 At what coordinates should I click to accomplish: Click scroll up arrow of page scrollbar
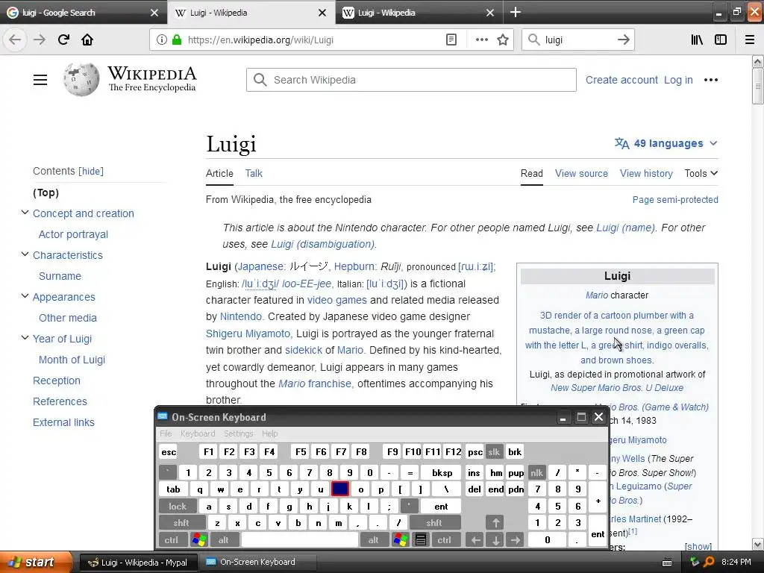(758, 61)
